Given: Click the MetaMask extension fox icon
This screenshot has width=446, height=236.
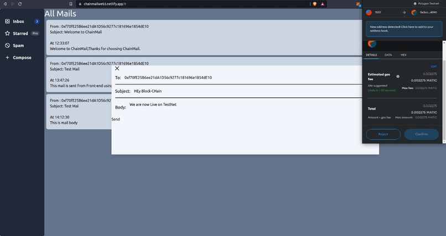Looking at the screenshot, I should tap(358, 4).
